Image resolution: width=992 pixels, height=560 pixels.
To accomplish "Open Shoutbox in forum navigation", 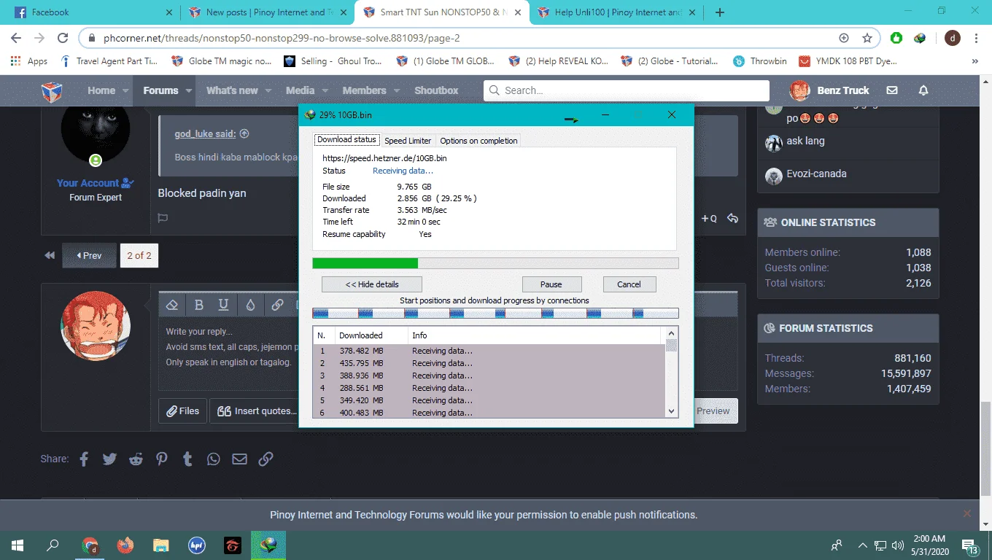I will 436,90.
